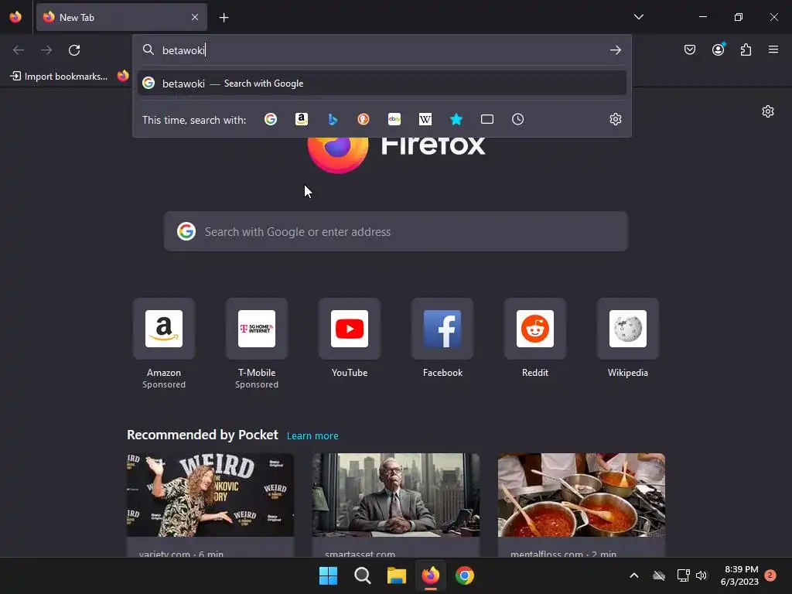Click OneDrive cloud tray icon
The image size is (792, 594).
[659, 575]
